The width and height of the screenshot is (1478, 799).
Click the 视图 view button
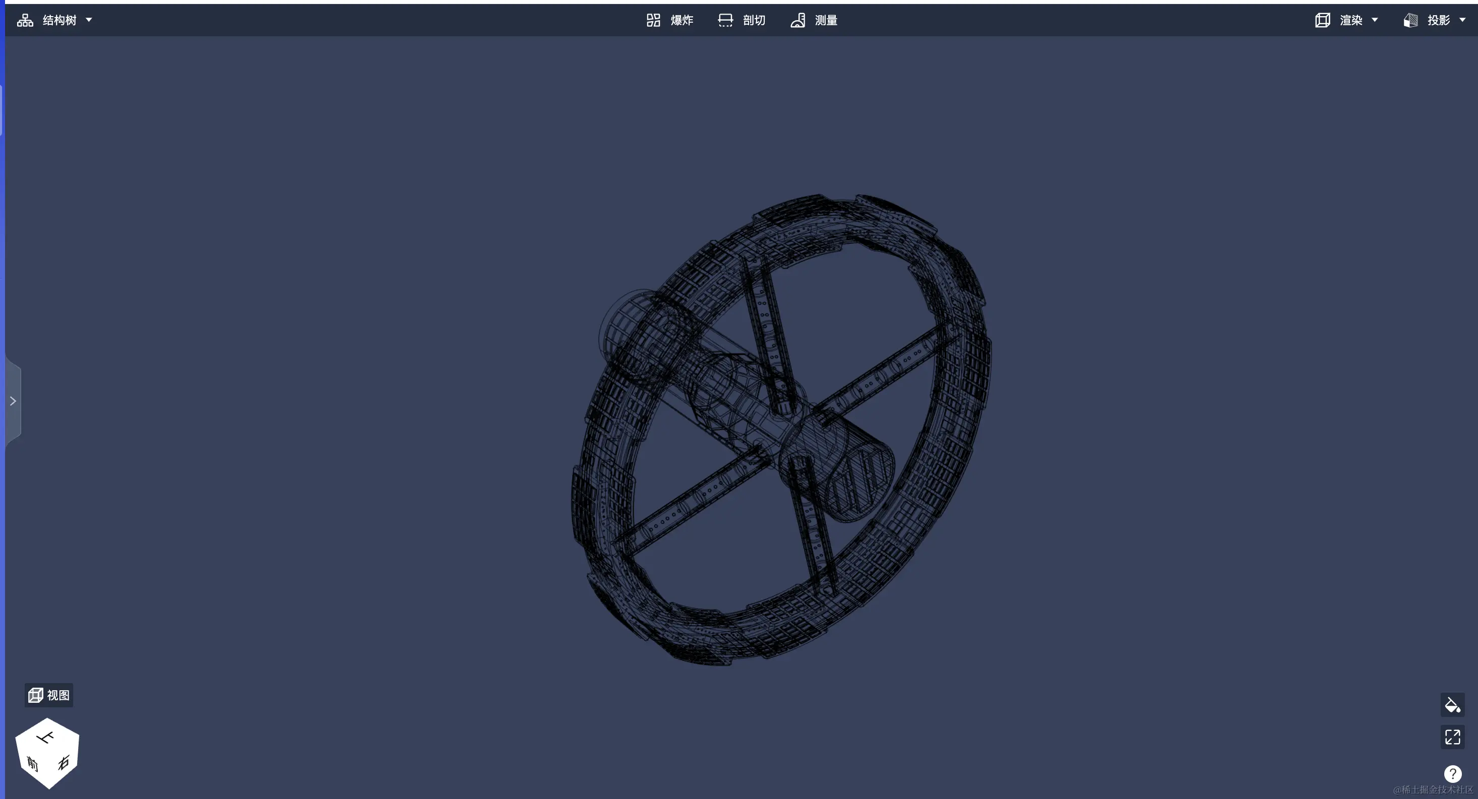(x=49, y=695)
